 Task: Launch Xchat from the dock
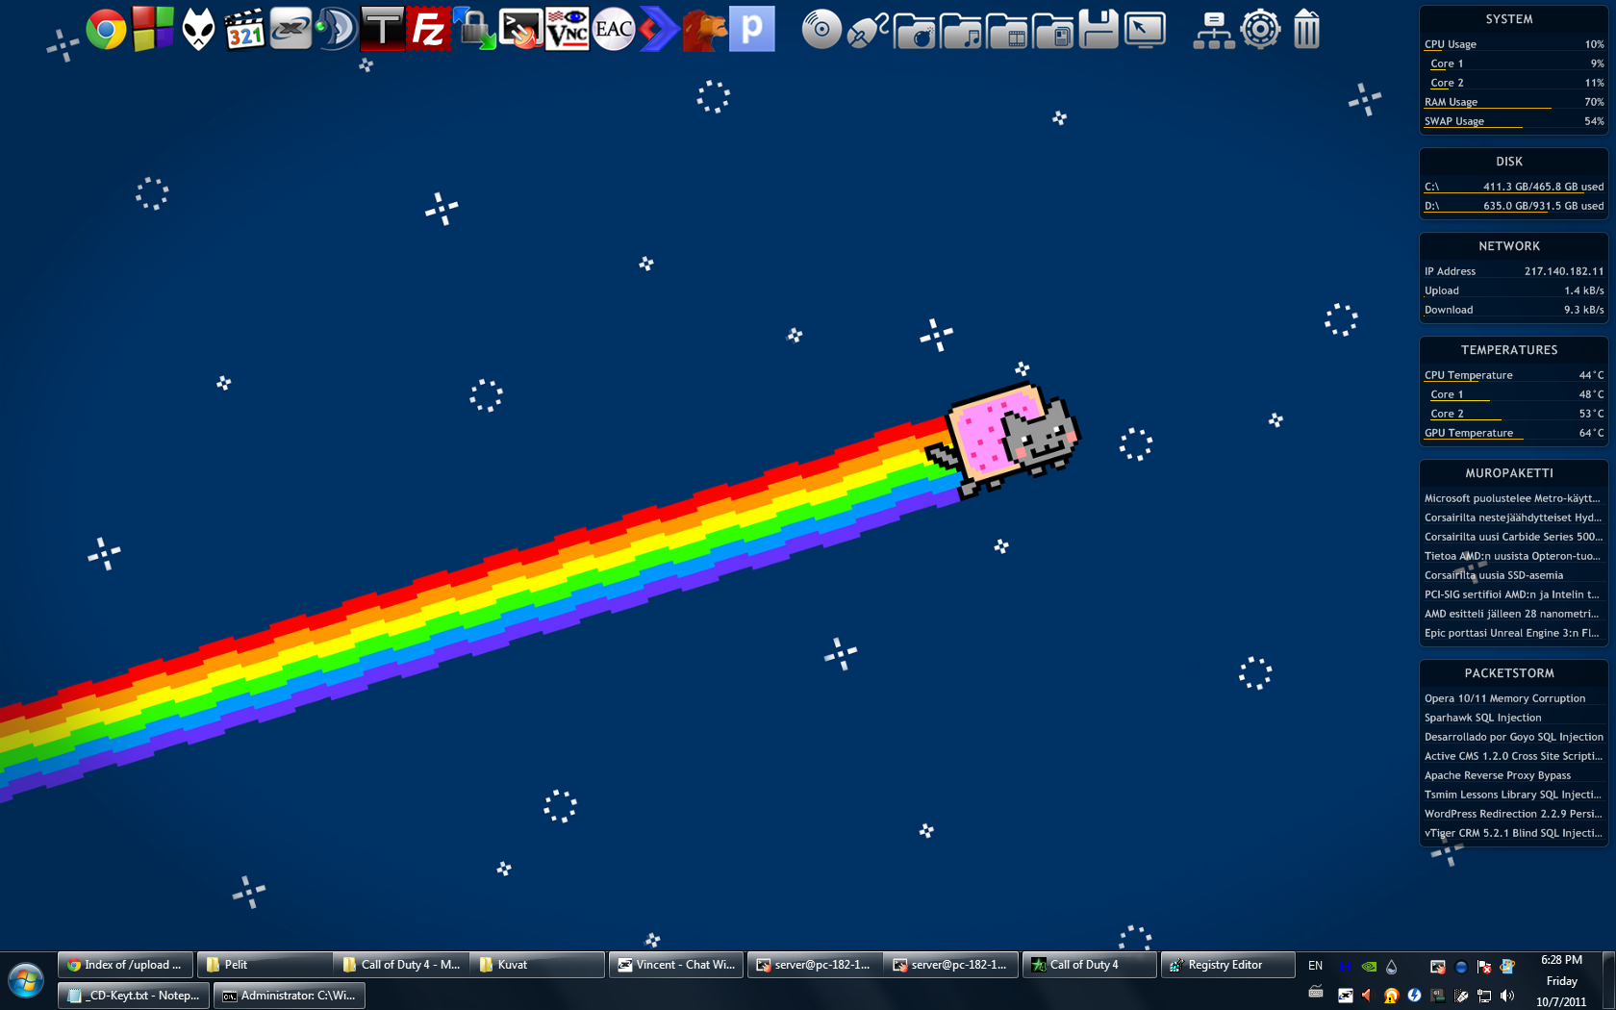290,30
